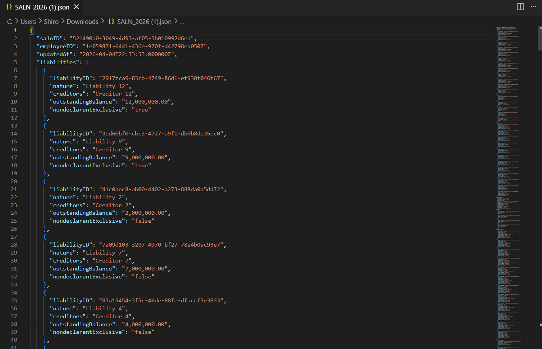Click the "true" value on nondeclarantExclusive line 11

click(141, 109)
